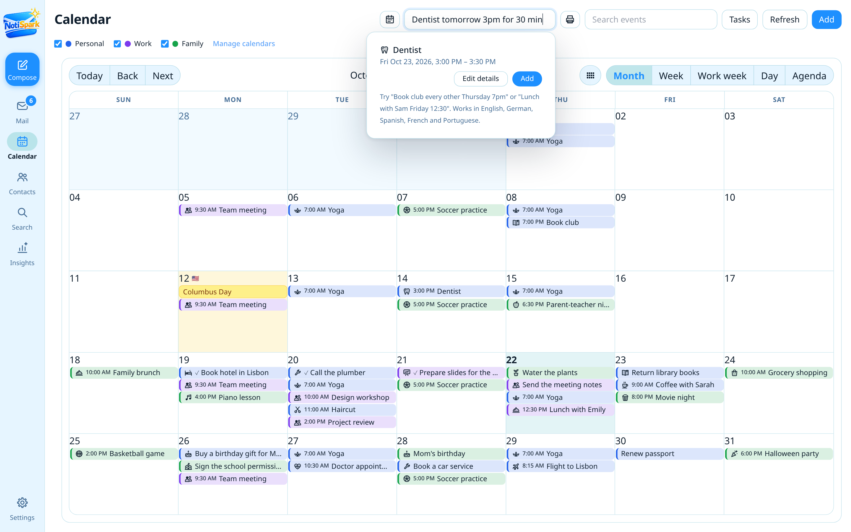Open Columbus Day event
Viewport: 851px width, 532px height.
(x=233, y=292)
